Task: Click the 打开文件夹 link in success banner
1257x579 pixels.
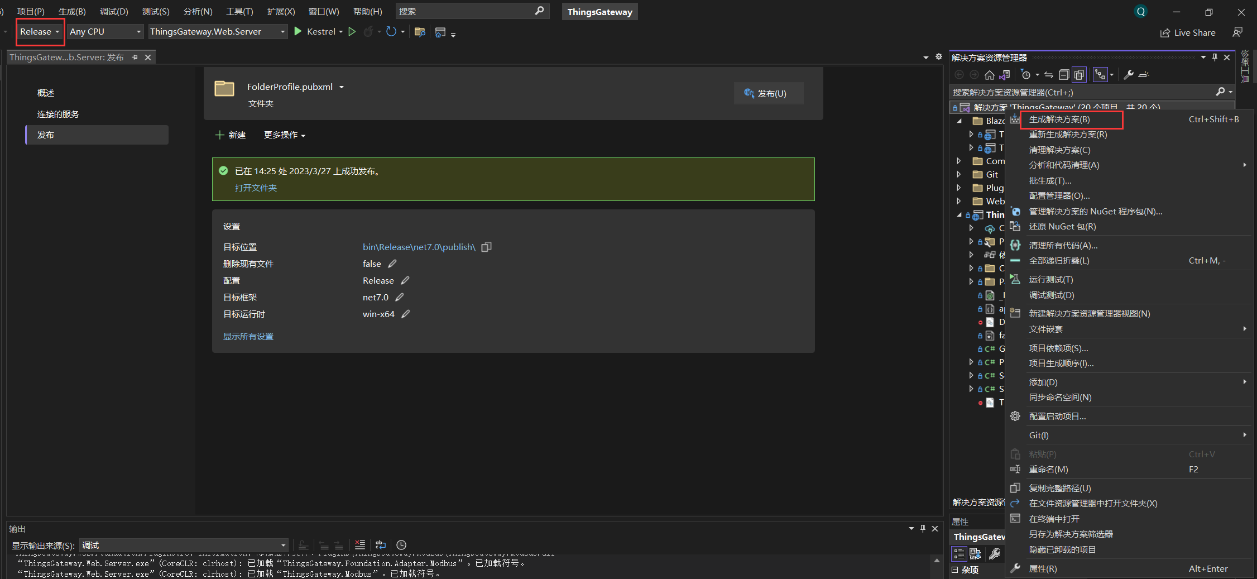Action: (256, 188)
